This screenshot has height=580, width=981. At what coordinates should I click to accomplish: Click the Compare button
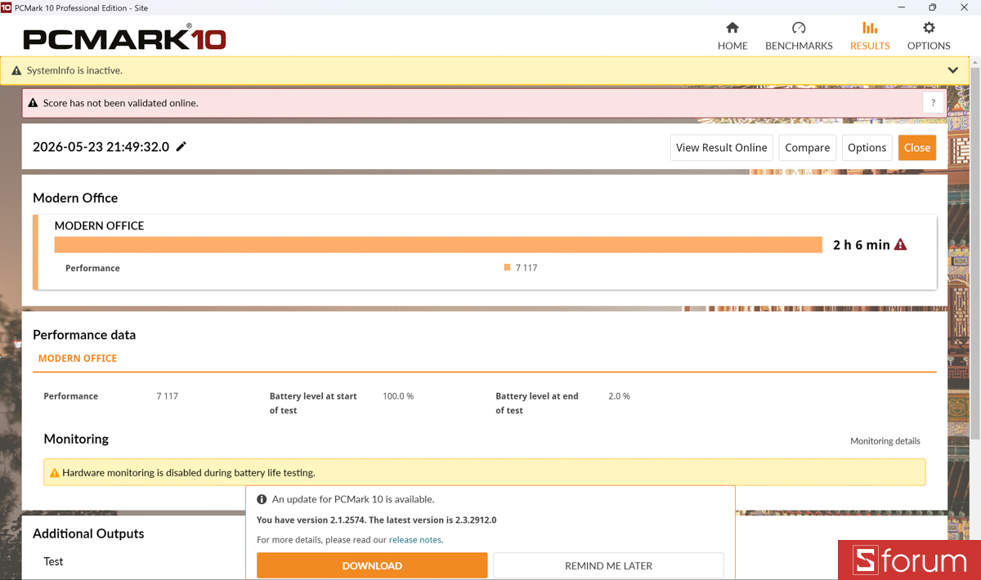point(807,148)
